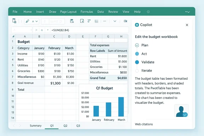Select column A header
Screen dimensions: 204x136
pyautogui.click(x=24, y=36)
